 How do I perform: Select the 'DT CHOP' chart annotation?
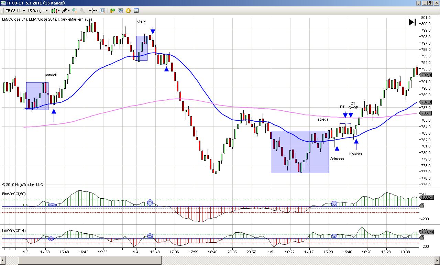click(353, 106)
